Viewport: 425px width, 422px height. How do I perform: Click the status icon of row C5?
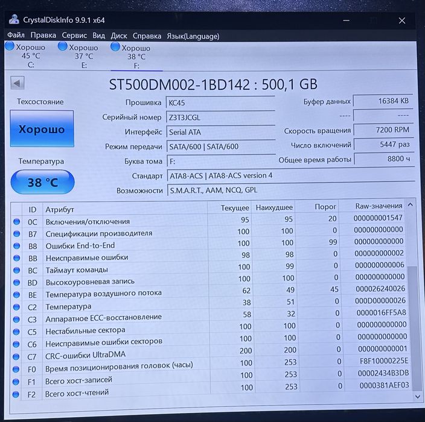click(16, 332)
